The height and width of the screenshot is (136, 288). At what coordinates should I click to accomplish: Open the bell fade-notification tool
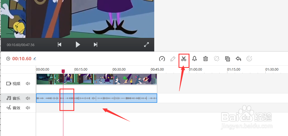[195, 59]
